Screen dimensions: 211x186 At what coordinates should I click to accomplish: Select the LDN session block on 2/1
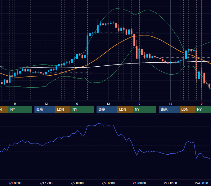coord(63,109)
